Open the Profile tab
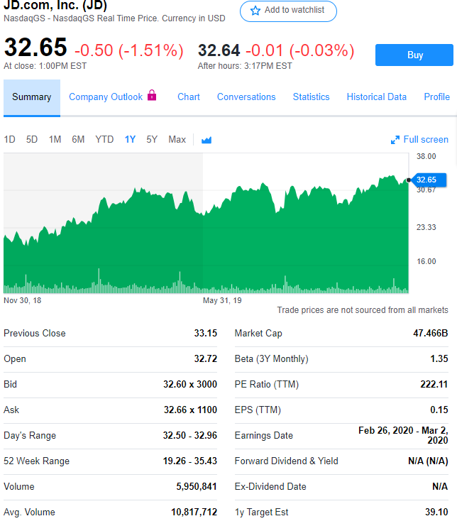The height and width of the screenshot is (521, 457). tap(436, 97)
